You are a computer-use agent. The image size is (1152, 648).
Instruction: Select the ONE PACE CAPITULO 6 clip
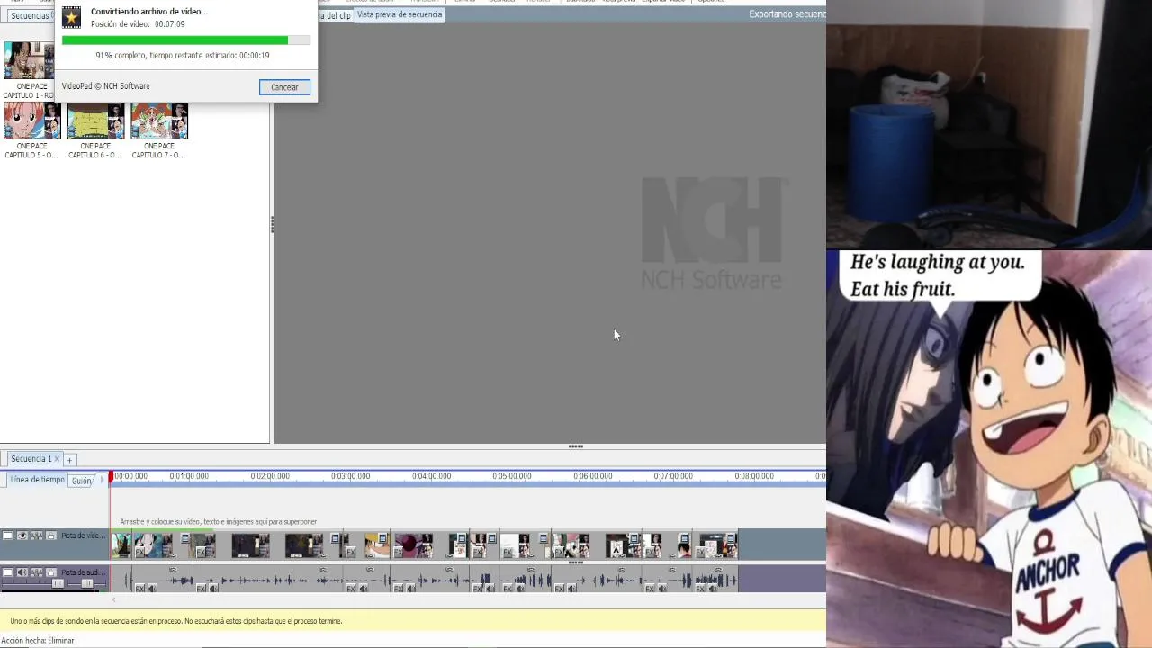point(95,121)
